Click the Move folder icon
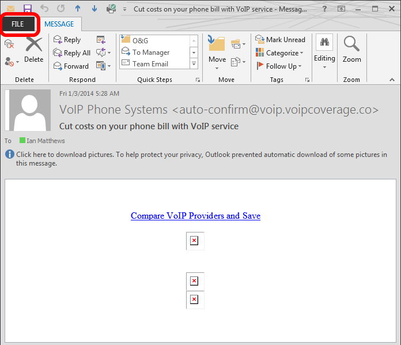The width and height of the screenshot is (401, 345). (217, 48)
